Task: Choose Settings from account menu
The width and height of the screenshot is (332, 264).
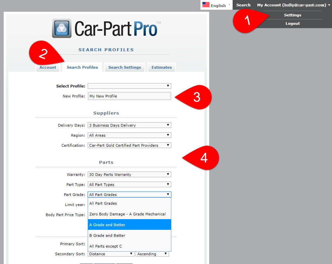Action: (293, 15)
